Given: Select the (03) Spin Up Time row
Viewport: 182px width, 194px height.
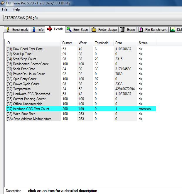Looking at the screenshot, I should (81, 54).
